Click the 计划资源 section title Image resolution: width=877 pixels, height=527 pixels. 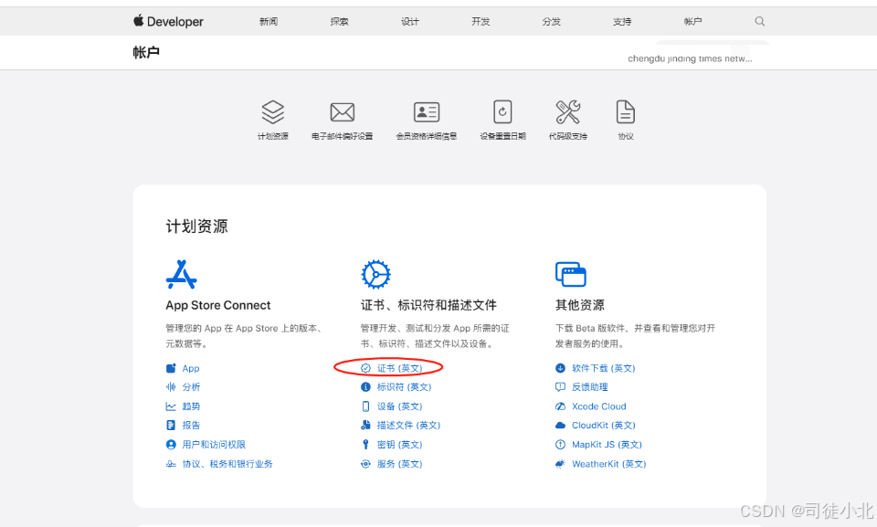point(196,226)
